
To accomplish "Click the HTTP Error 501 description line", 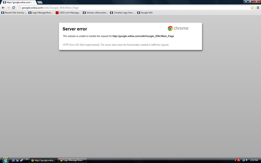I will pos(116,45).
